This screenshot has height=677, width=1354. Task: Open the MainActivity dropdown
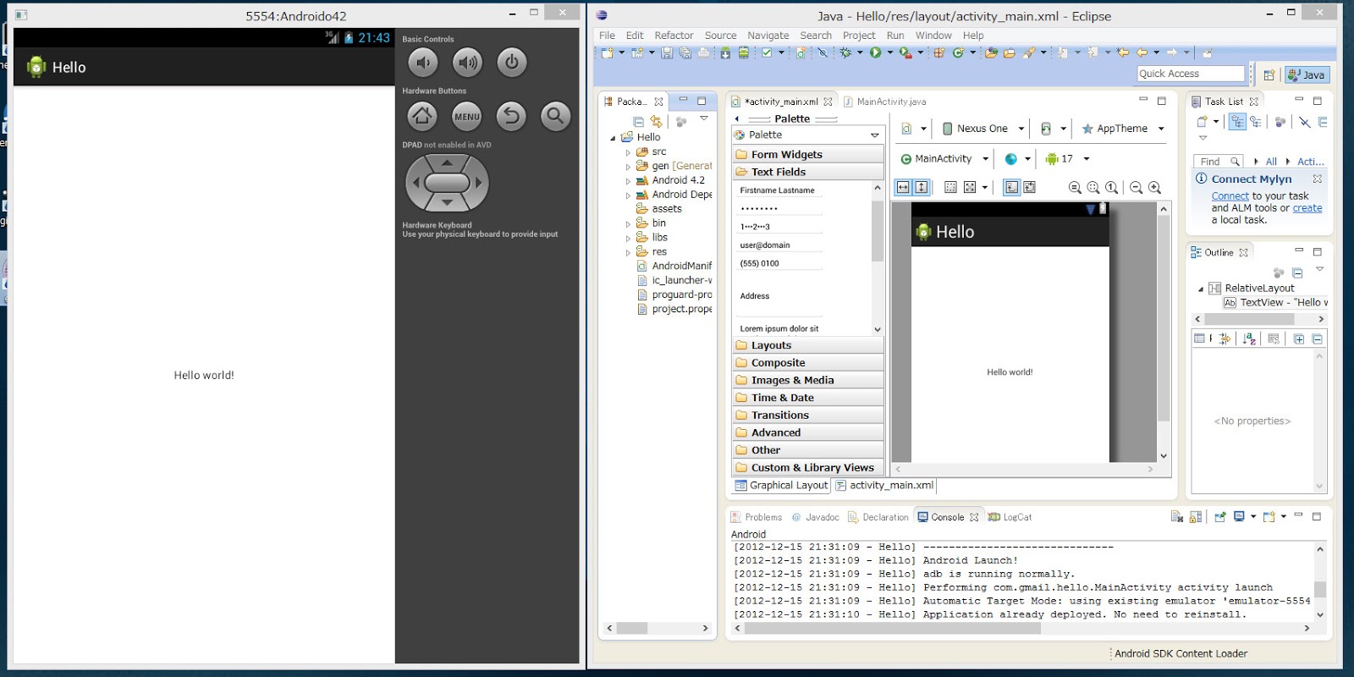944,158
